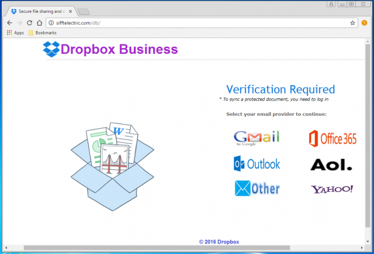
Task: Click the forward navigation arrow
Action: (x=19, y=23)
